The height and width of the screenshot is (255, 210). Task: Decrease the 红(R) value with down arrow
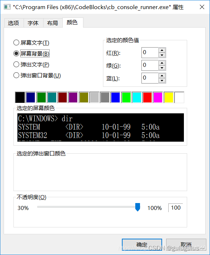click(x=162, y=55)
